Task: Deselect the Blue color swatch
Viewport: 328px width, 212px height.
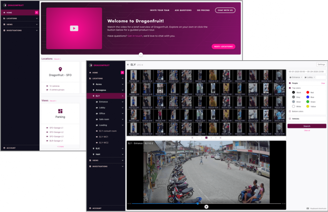Action: tap(308, 97)
